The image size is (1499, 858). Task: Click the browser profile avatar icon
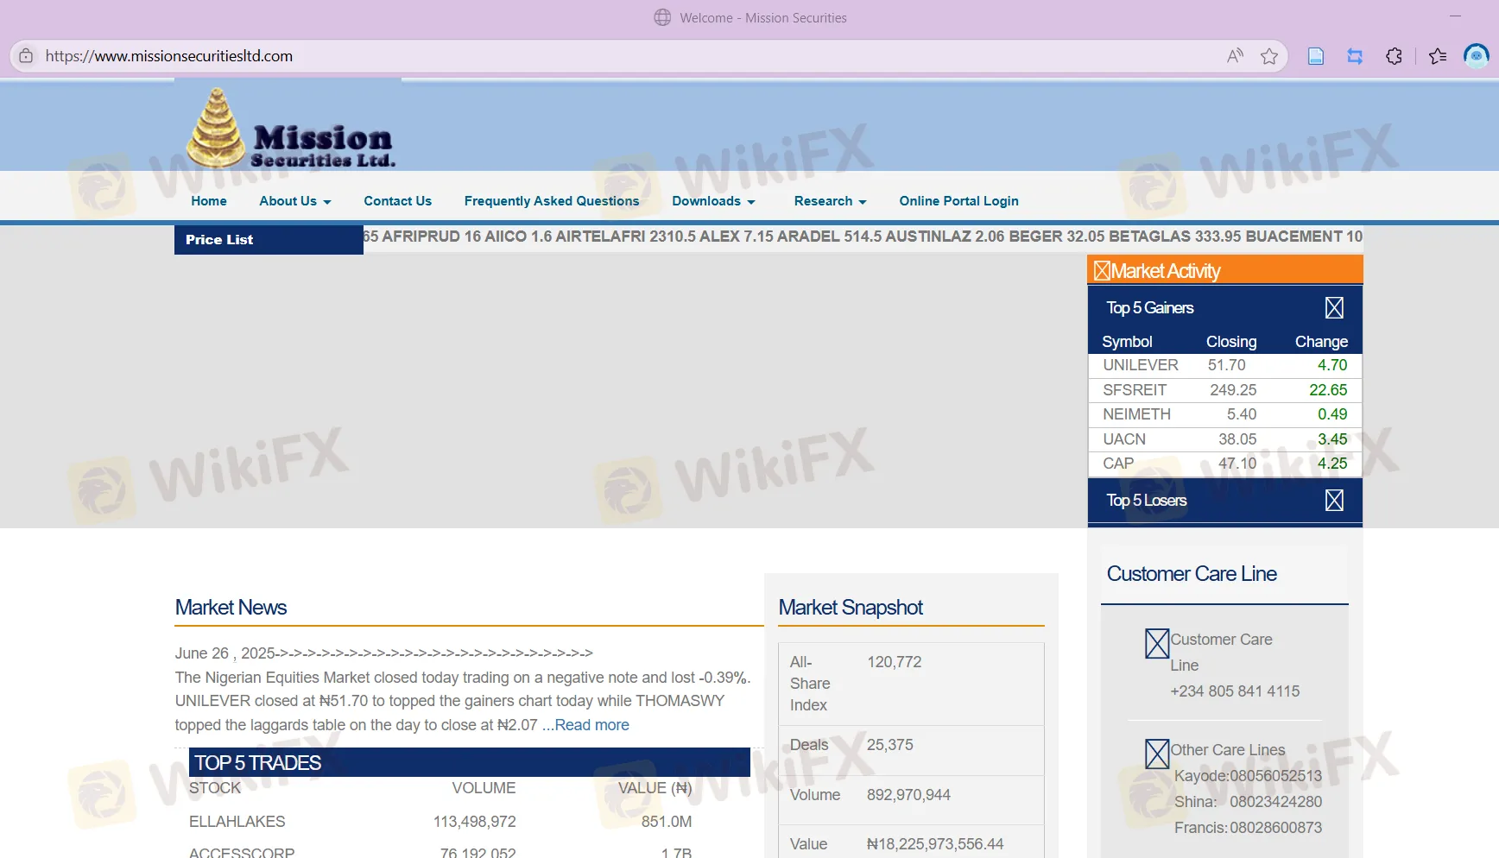tap(1476, 56)
